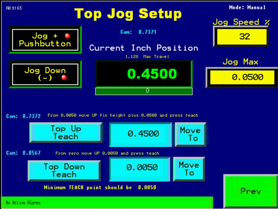
Task: Edit the Top Down teach value 0.0050
Action: point(140,169)
